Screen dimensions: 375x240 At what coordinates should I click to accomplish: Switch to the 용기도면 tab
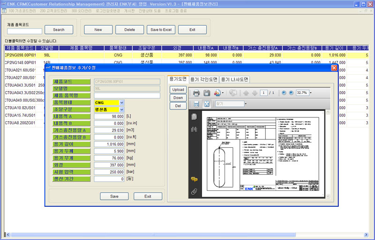[178, 79]
